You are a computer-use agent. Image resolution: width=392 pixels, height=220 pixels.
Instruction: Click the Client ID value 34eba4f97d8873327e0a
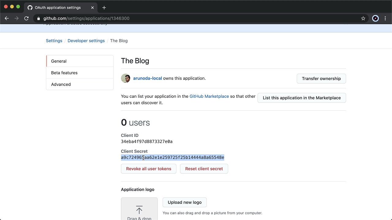[147, 141]
